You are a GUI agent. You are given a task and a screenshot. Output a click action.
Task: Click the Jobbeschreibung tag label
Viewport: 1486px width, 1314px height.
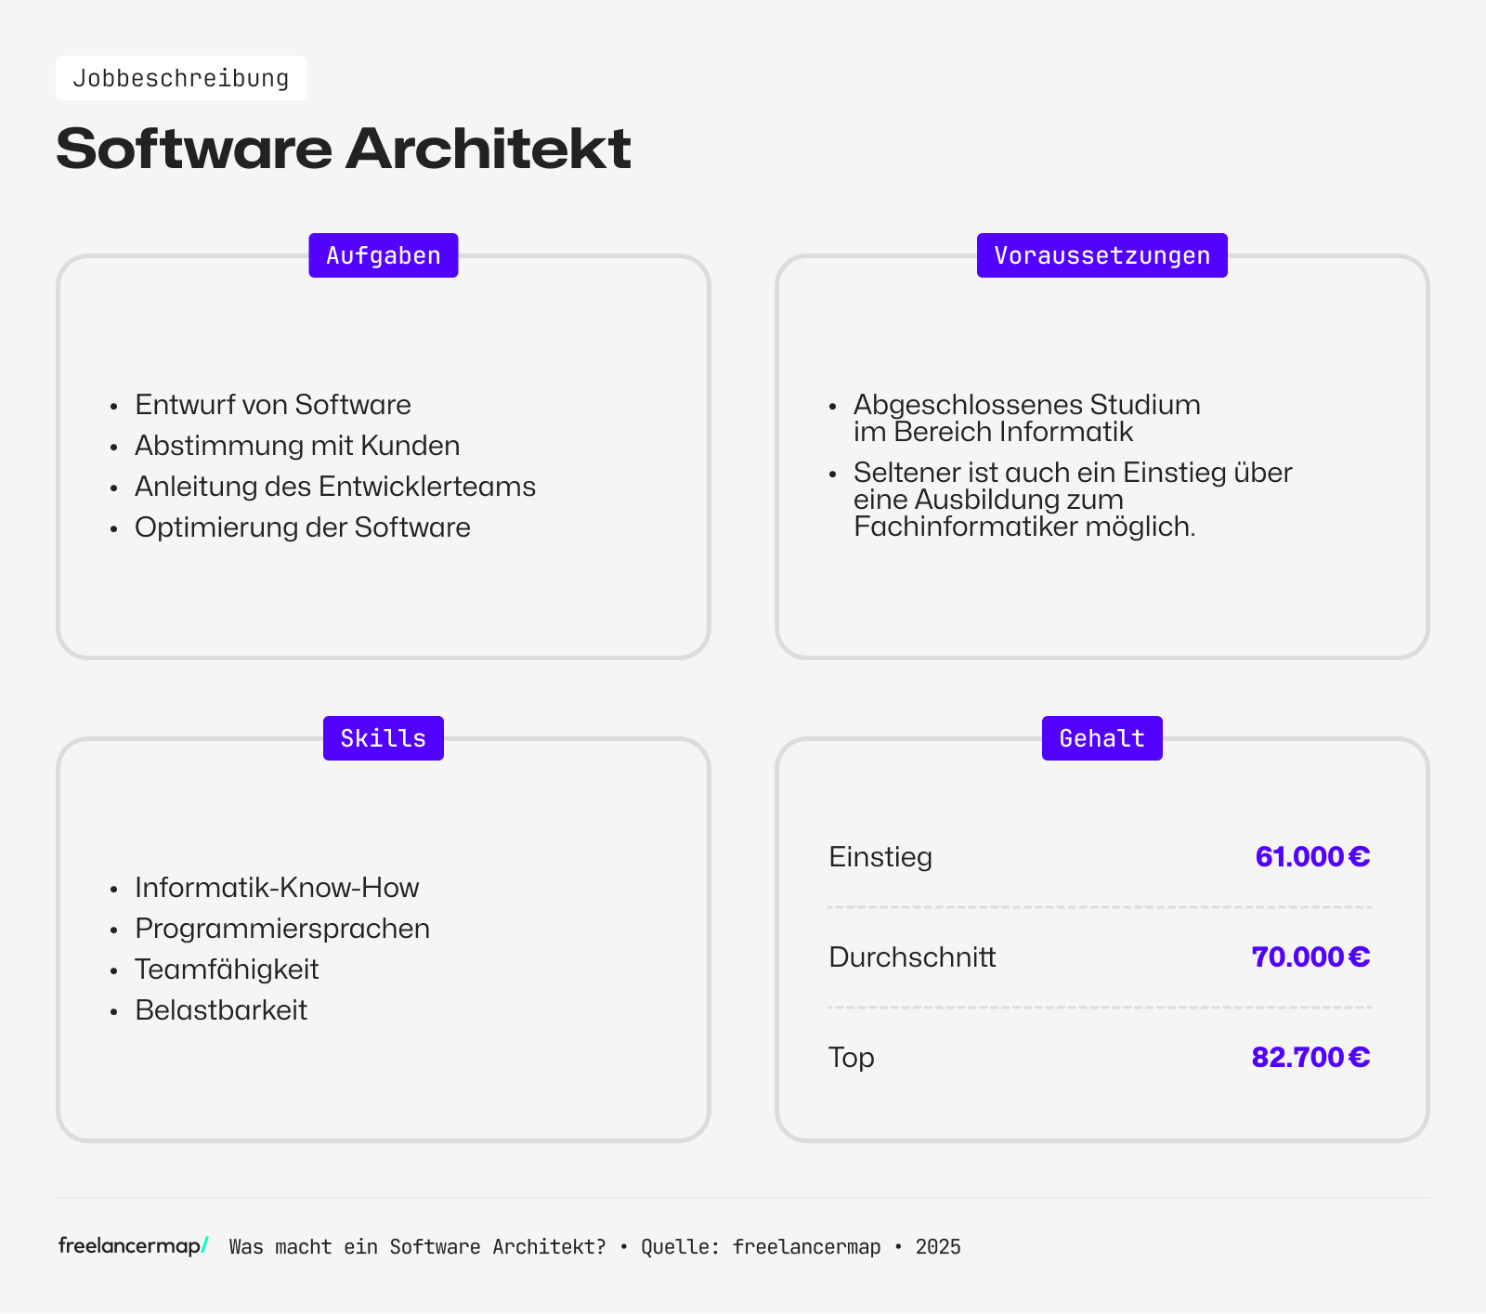(x=181, y=78)
